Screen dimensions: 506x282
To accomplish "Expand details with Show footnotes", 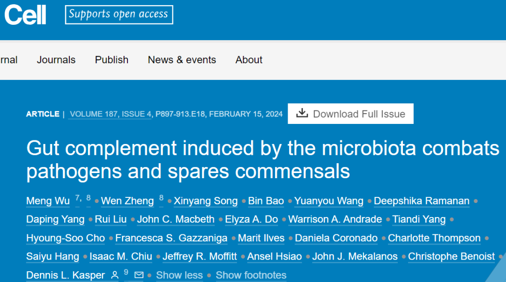I will coord(251,275).
